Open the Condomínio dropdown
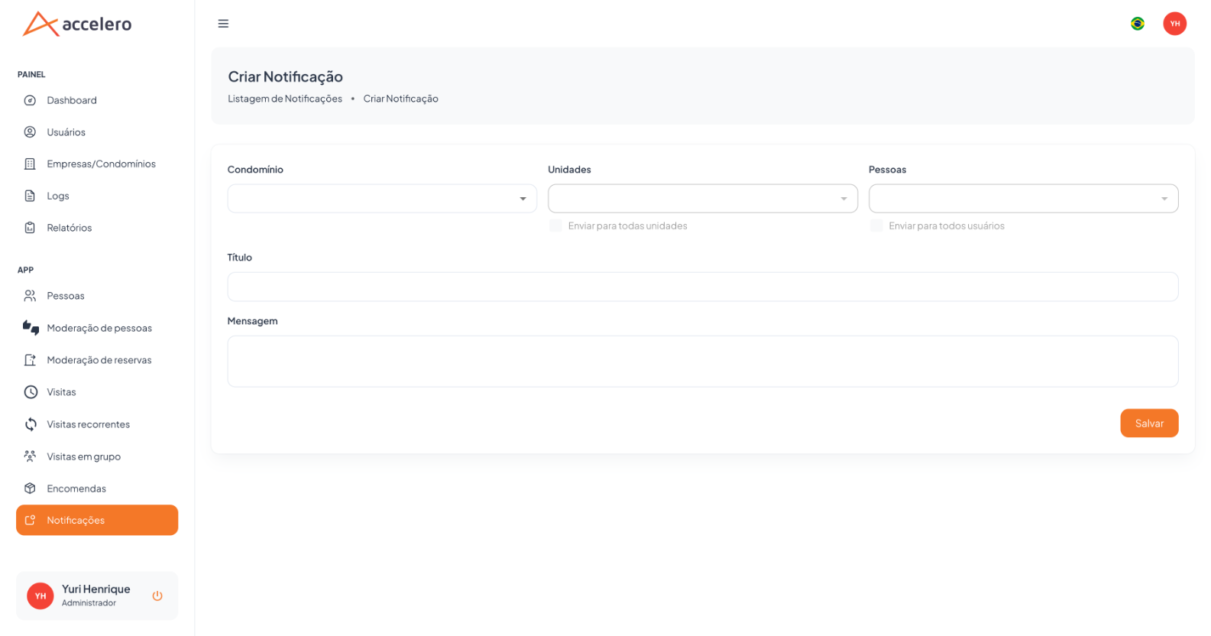 [x=382, y=199]
